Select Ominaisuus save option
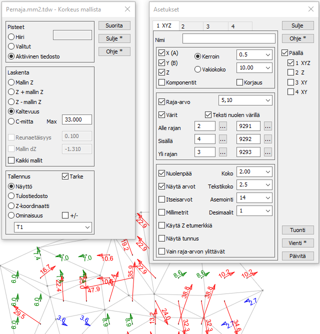 pos(11,215)
